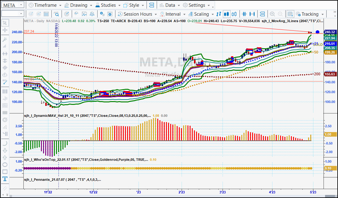Select the arc drawing tool

click(x=5, y=143)
